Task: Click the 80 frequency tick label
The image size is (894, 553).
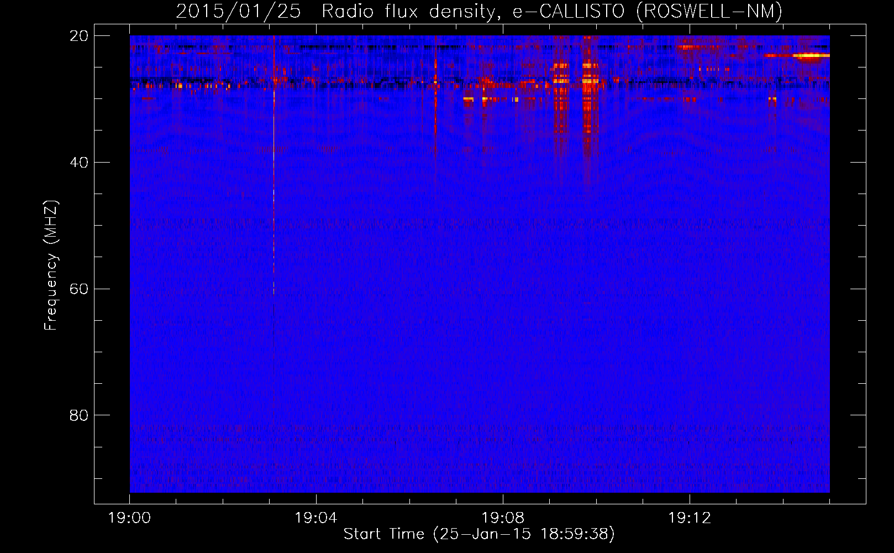Action: [79, 415]
